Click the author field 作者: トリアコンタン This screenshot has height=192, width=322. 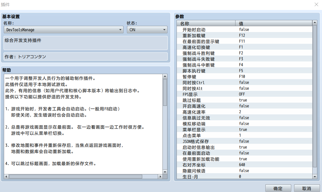[86, 56]
